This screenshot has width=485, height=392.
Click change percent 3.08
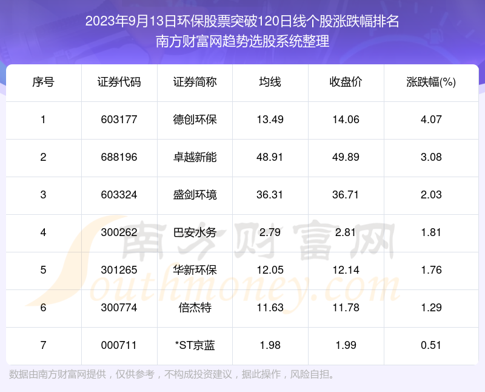pyautogui.click(x=431, y=157)
